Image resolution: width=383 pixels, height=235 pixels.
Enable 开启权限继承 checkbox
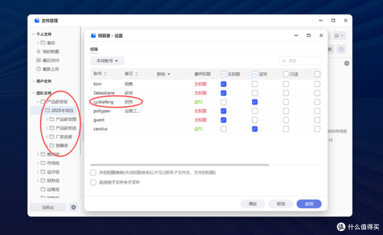tap(93, 173)
